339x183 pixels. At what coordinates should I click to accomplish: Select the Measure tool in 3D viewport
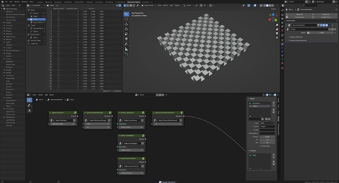tap(126, 49)
